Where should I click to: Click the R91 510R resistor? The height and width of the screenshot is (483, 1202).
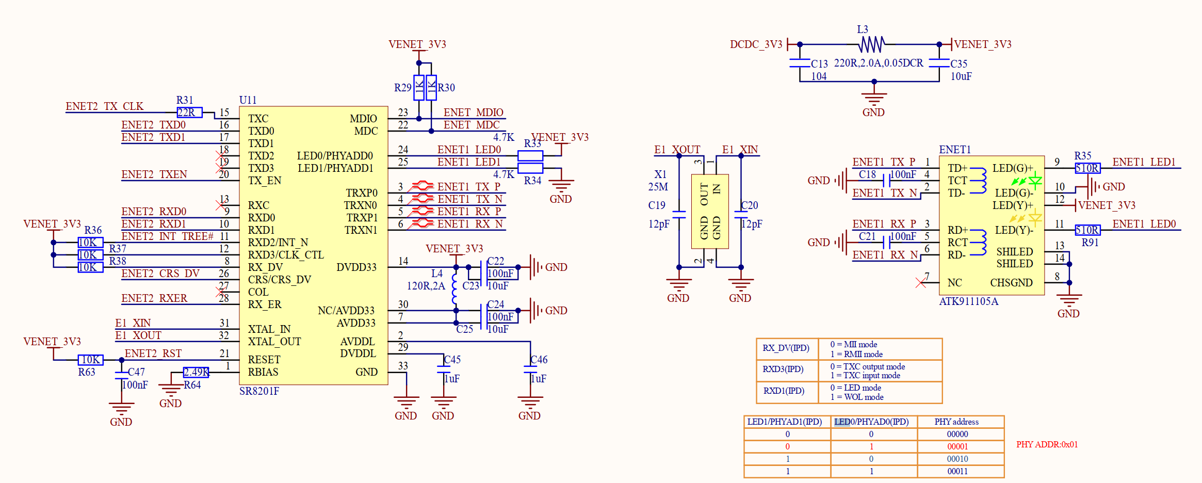coord(1087,230)
